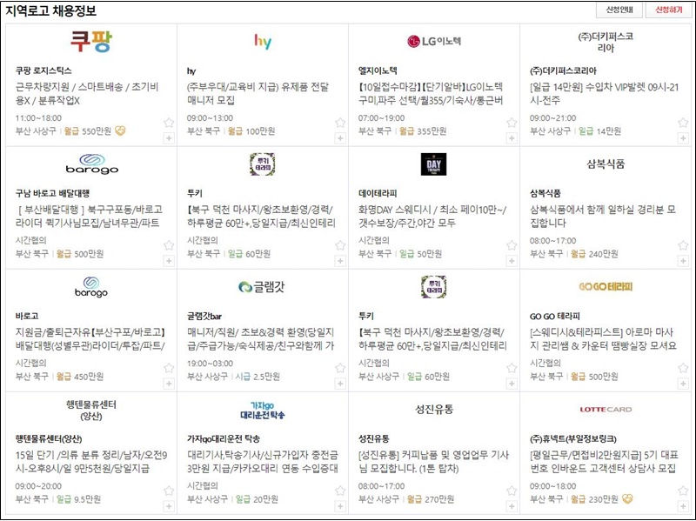Star the 글램갓bar job listing
The width and height of the screenshot is (696, 521).
[x=340, y=367]
